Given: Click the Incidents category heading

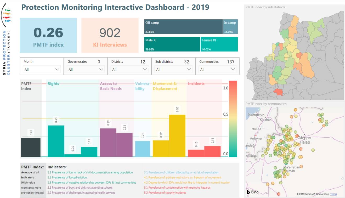Looking at the screenshot, I should pyautogui.click(x=196, y=84).
